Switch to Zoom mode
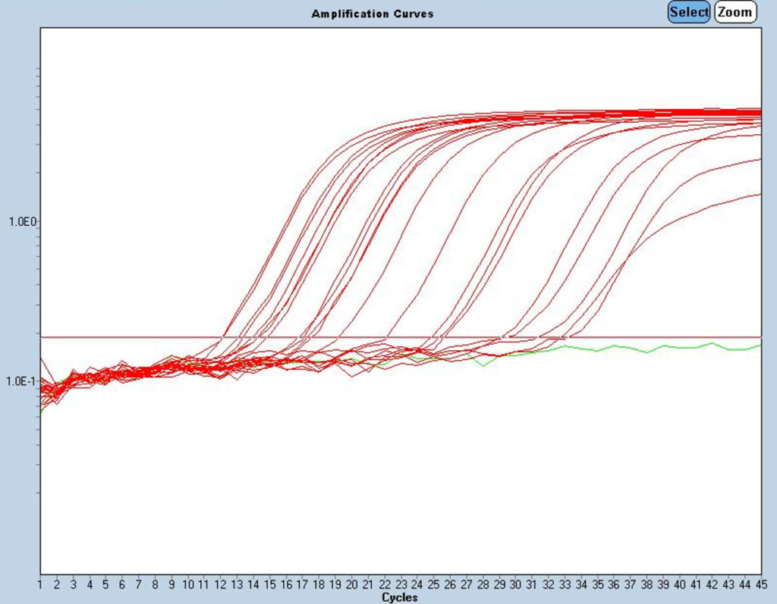777x604 pixels. point(735,12)
